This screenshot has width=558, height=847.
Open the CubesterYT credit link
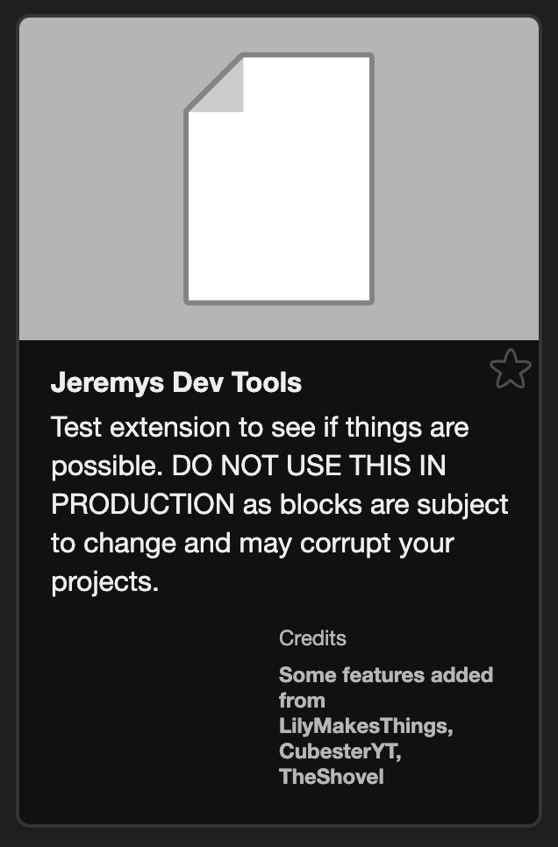(340, 751)
